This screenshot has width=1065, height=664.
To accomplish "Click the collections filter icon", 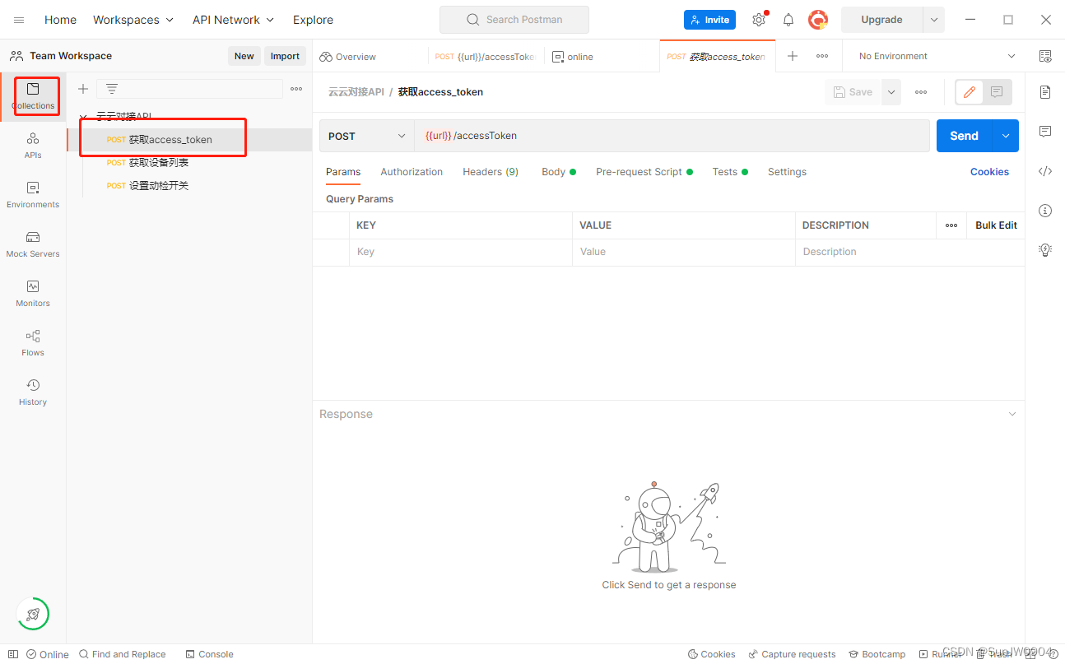I will [112, 89].
